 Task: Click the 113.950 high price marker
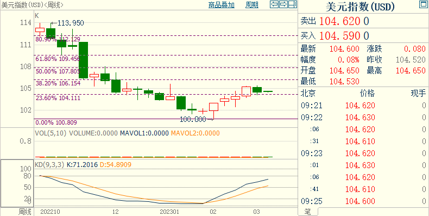67,23
